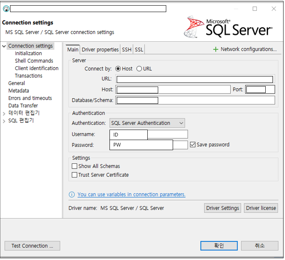Viewport: 285px width, 260px height.
Task: Expand the 데이터 편집기 tree node
Action: [x=4, y=114]
